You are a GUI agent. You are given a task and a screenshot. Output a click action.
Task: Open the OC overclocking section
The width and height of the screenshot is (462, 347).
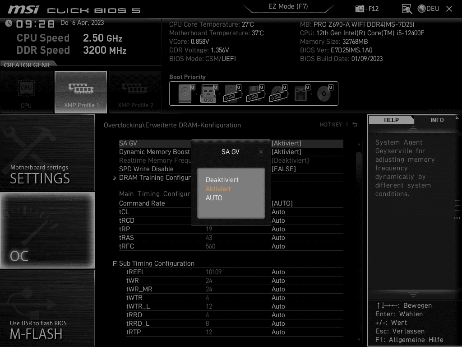47,230
